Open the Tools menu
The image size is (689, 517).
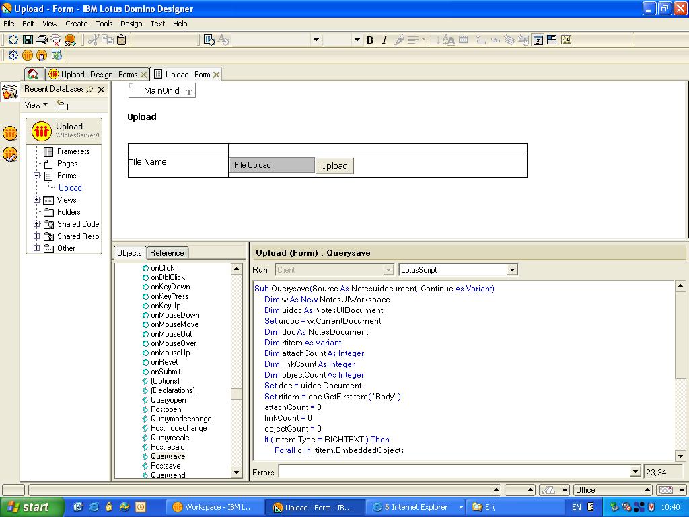click(104, 24)
